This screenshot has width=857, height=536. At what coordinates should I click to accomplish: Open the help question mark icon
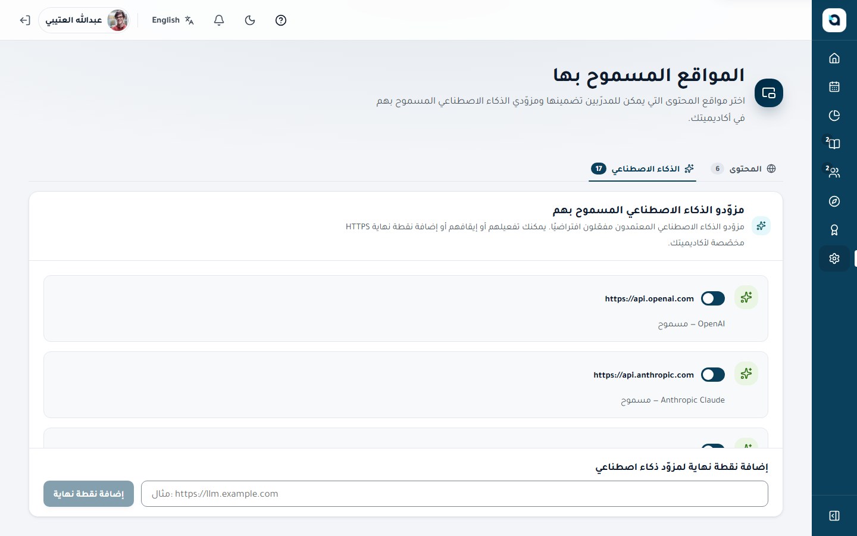coord(281,20)
